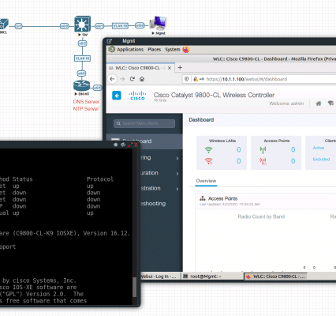
Task: Click the Gi1 interface label on the link
Action: point(18,26)
